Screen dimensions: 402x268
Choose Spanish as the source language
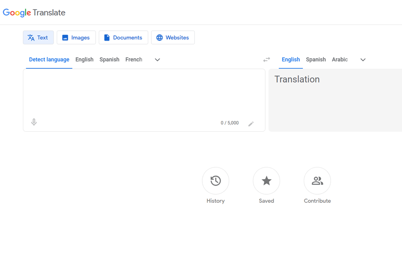click(109, 59)
